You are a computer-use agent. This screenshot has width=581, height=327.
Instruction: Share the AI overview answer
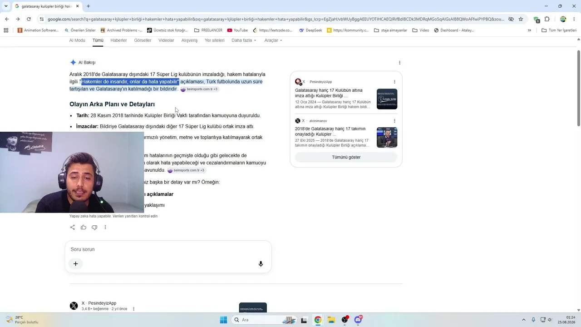(x=73, y=227)
